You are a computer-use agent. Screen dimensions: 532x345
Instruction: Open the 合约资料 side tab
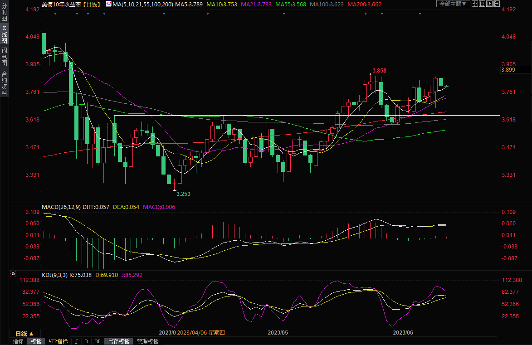[4, 83]
